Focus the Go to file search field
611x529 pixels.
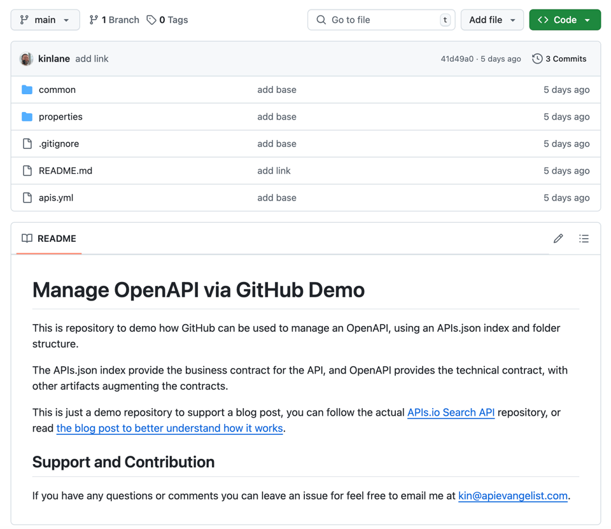[x=381, y=20]
